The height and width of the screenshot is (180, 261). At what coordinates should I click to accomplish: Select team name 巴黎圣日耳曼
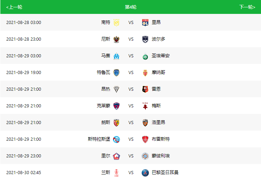click(x=165, y=172)
